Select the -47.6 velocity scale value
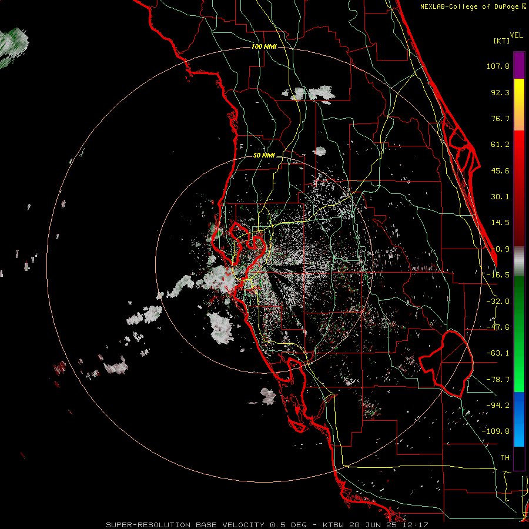The height and width of the screenshot is (529, 529). pos(498,327)
